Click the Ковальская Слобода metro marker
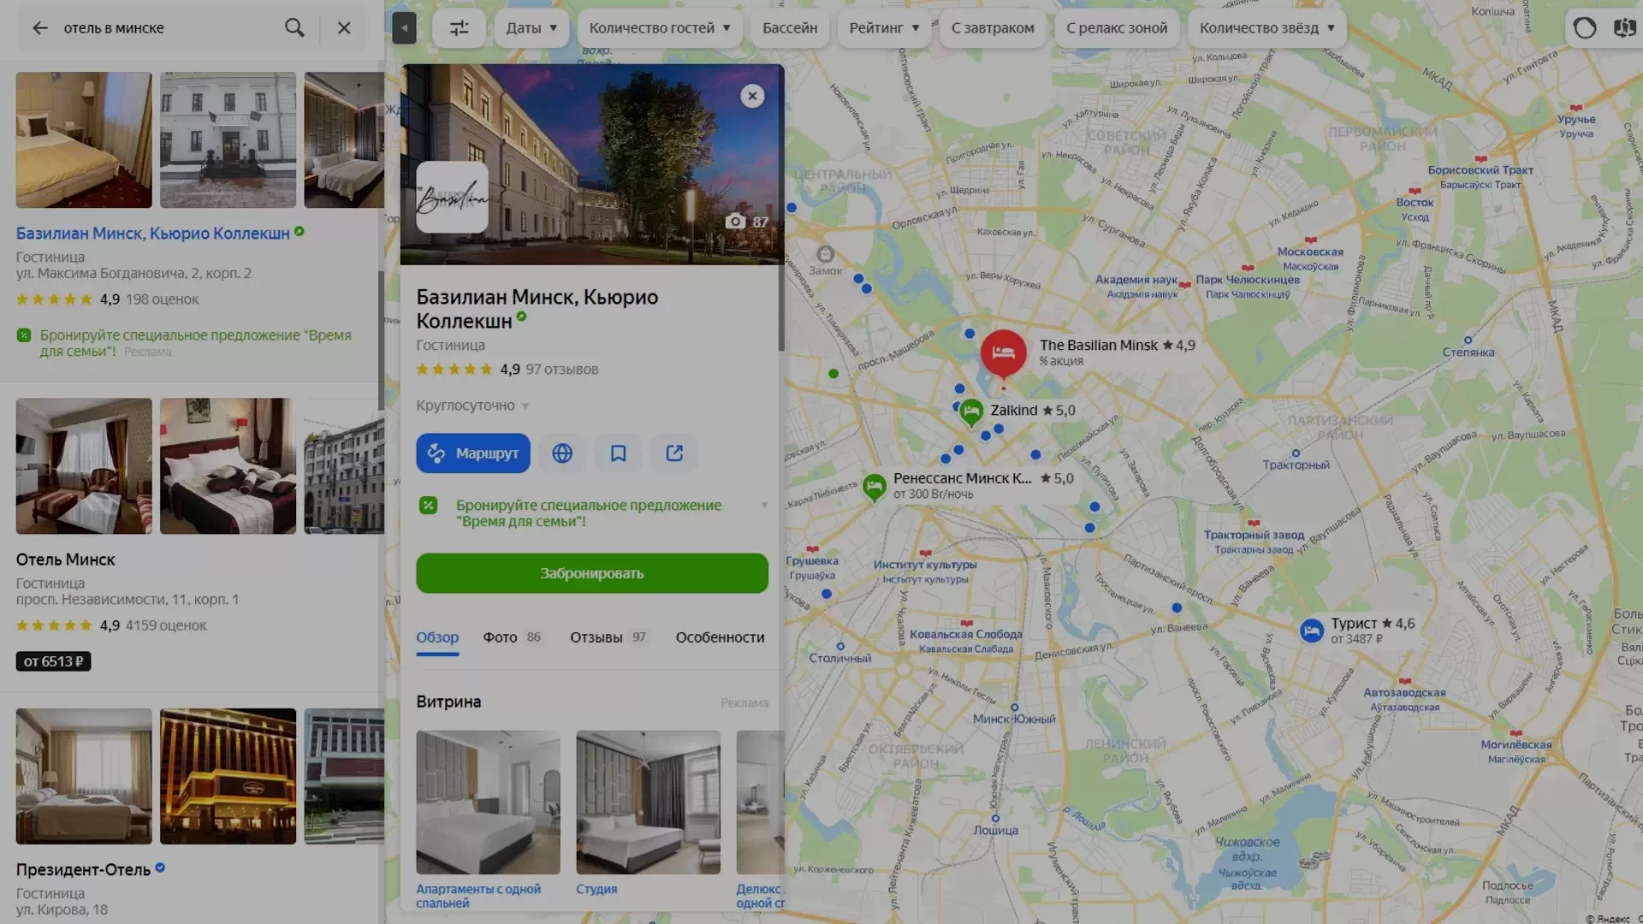 [966, 623]
